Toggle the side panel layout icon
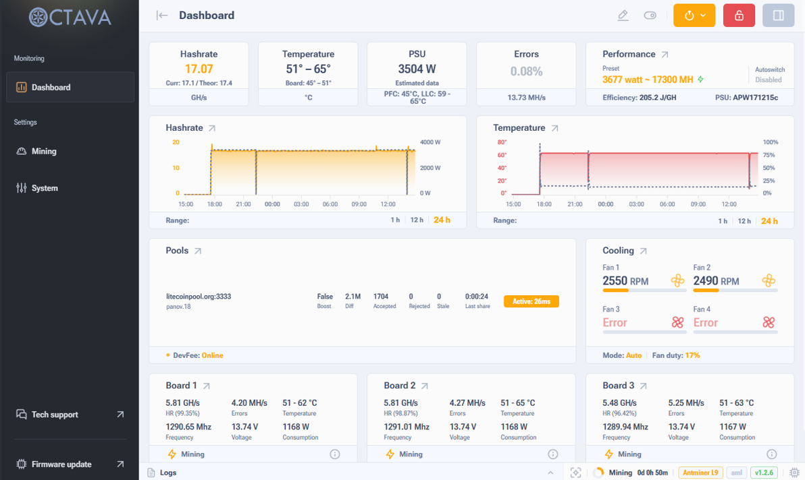Image resolution: width=805 pixels, height=480 pixels. (778, 16)
